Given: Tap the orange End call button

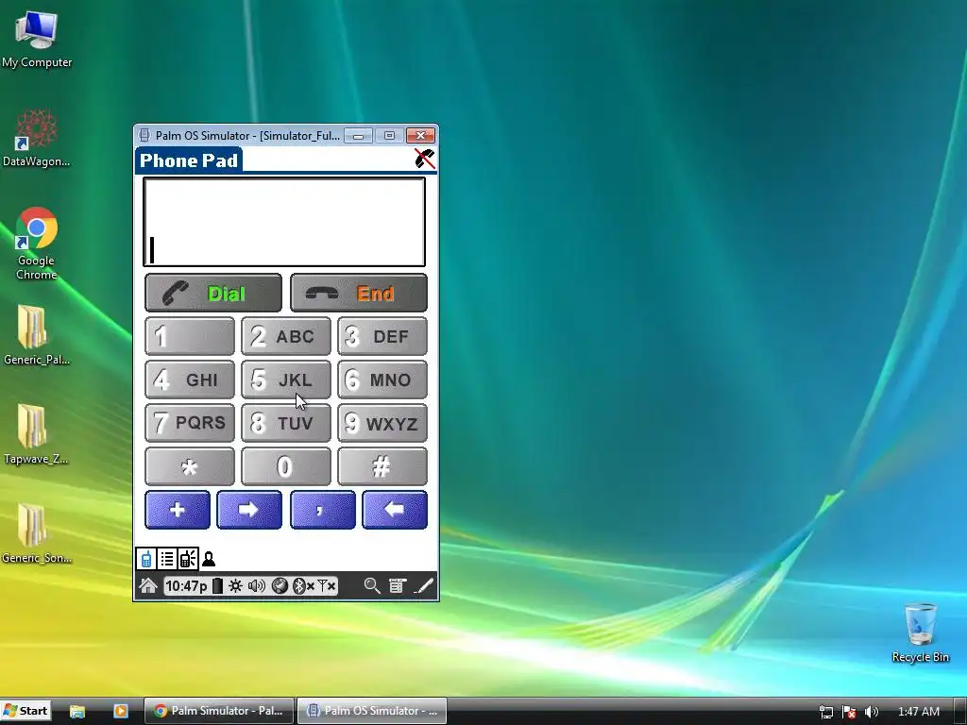Looking at the screenshot, I should tap(359, 294).
